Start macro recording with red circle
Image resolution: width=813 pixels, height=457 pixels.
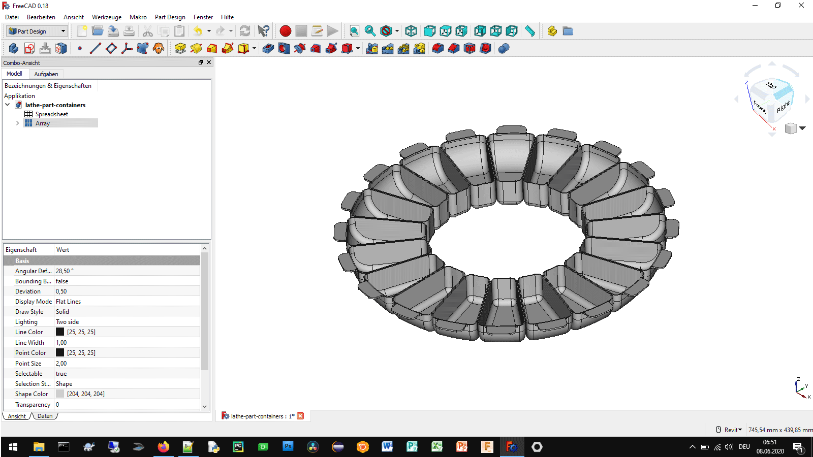click(286, 31)
